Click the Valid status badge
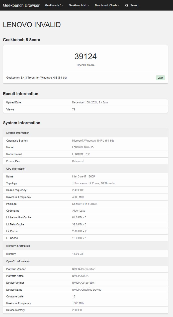This screenshot has height=317, width=173. pyautogui.click(x=160, y=78)
